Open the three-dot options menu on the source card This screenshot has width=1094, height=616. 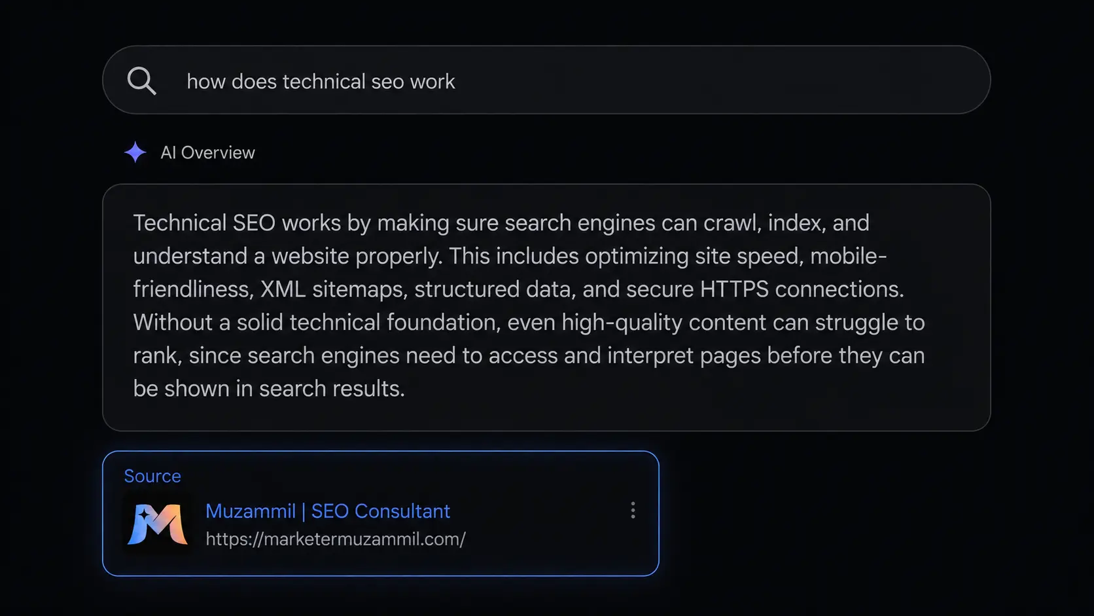pos(633,511)
